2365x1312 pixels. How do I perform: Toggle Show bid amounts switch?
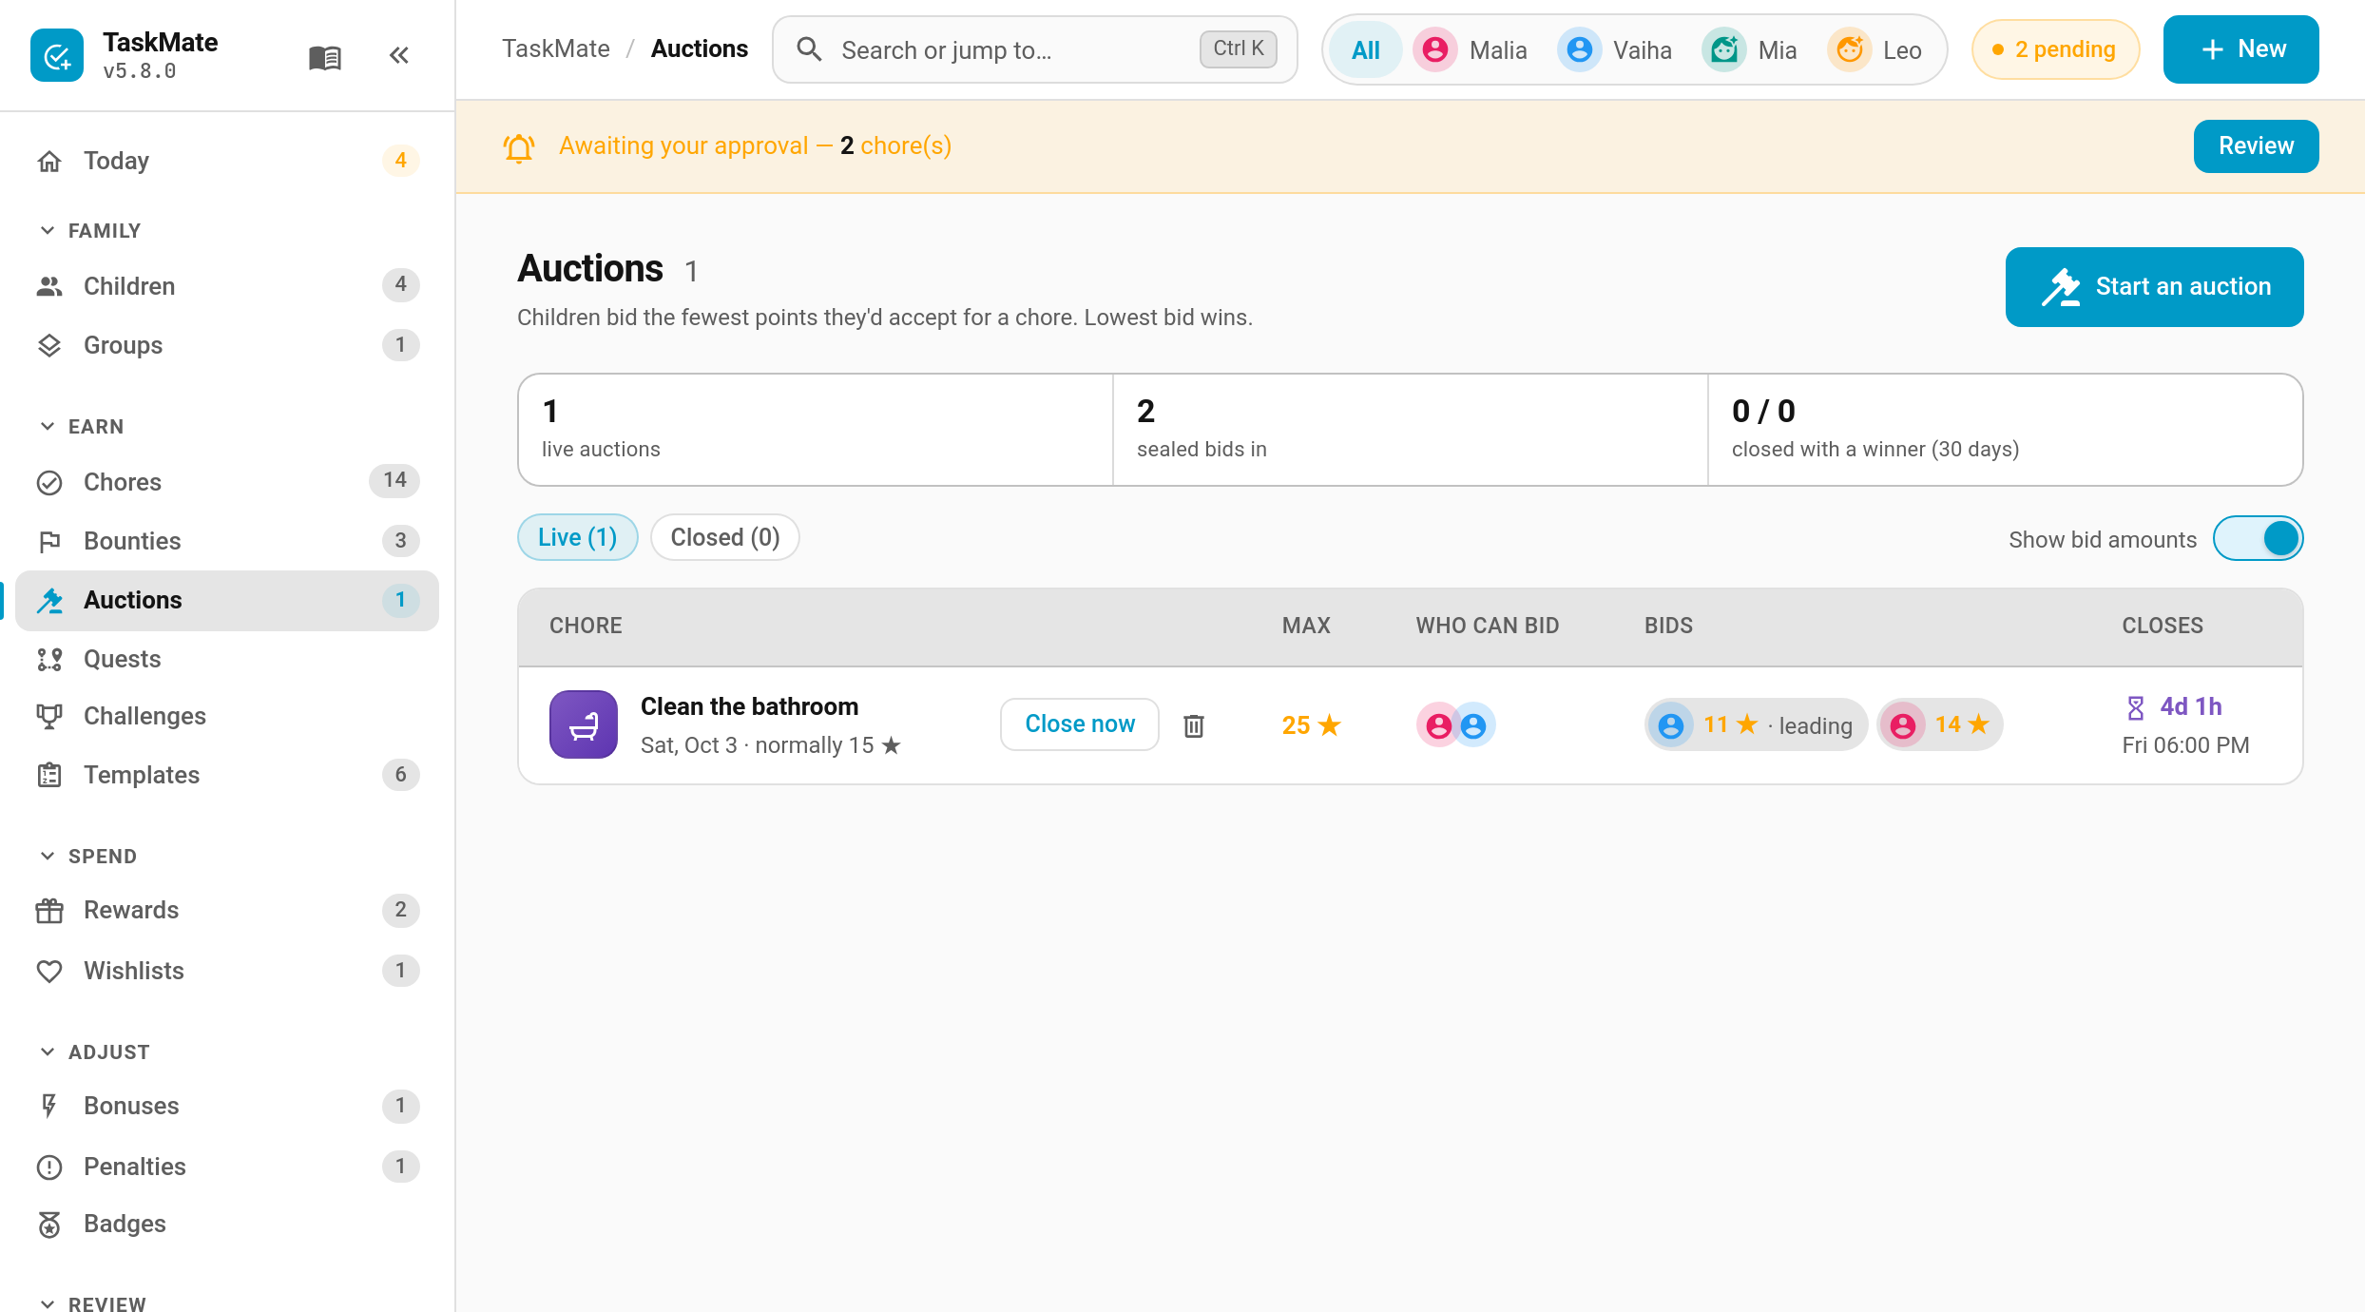click(x=2258, y=539)
